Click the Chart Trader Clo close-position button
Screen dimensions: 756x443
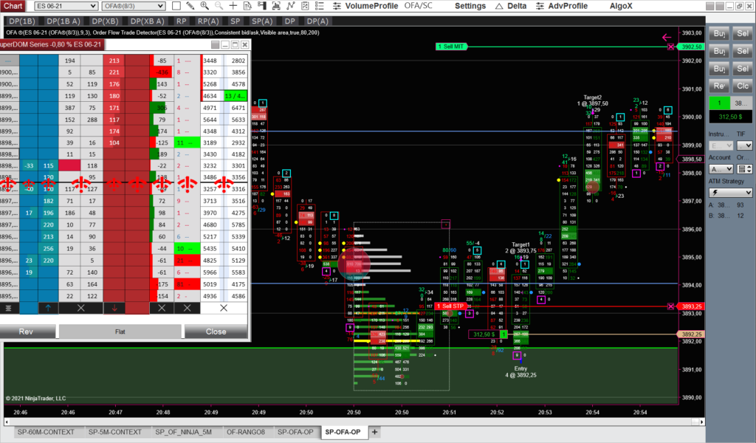743,86
